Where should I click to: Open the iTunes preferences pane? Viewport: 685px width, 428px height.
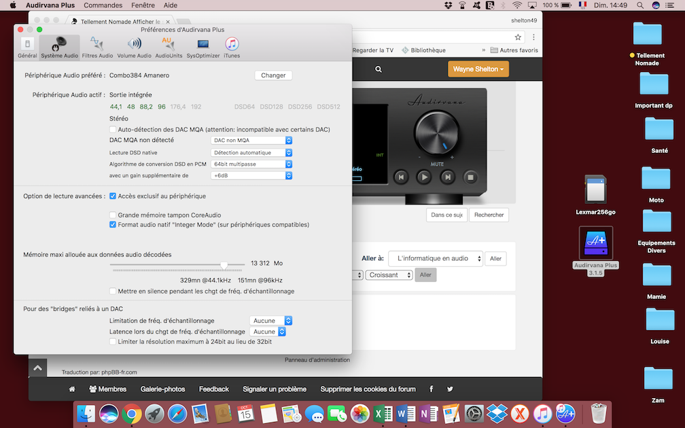point(232,48)
